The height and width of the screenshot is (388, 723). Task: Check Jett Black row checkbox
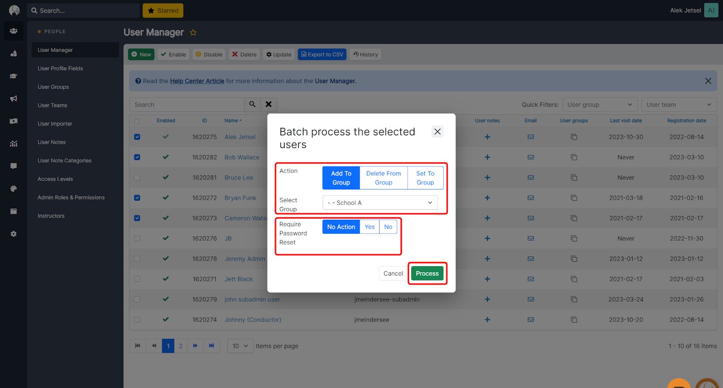[137, 279]
